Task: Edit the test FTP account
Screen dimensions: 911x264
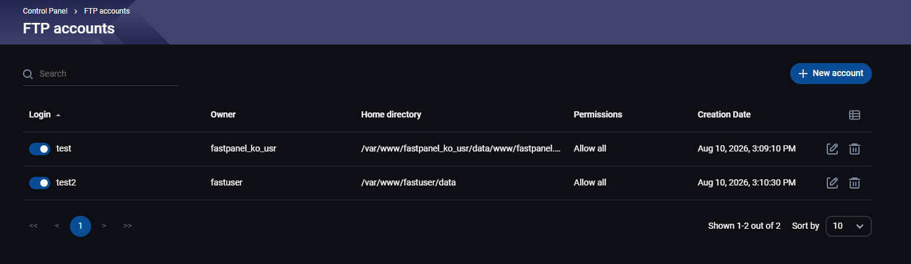Action: (833, 148)
